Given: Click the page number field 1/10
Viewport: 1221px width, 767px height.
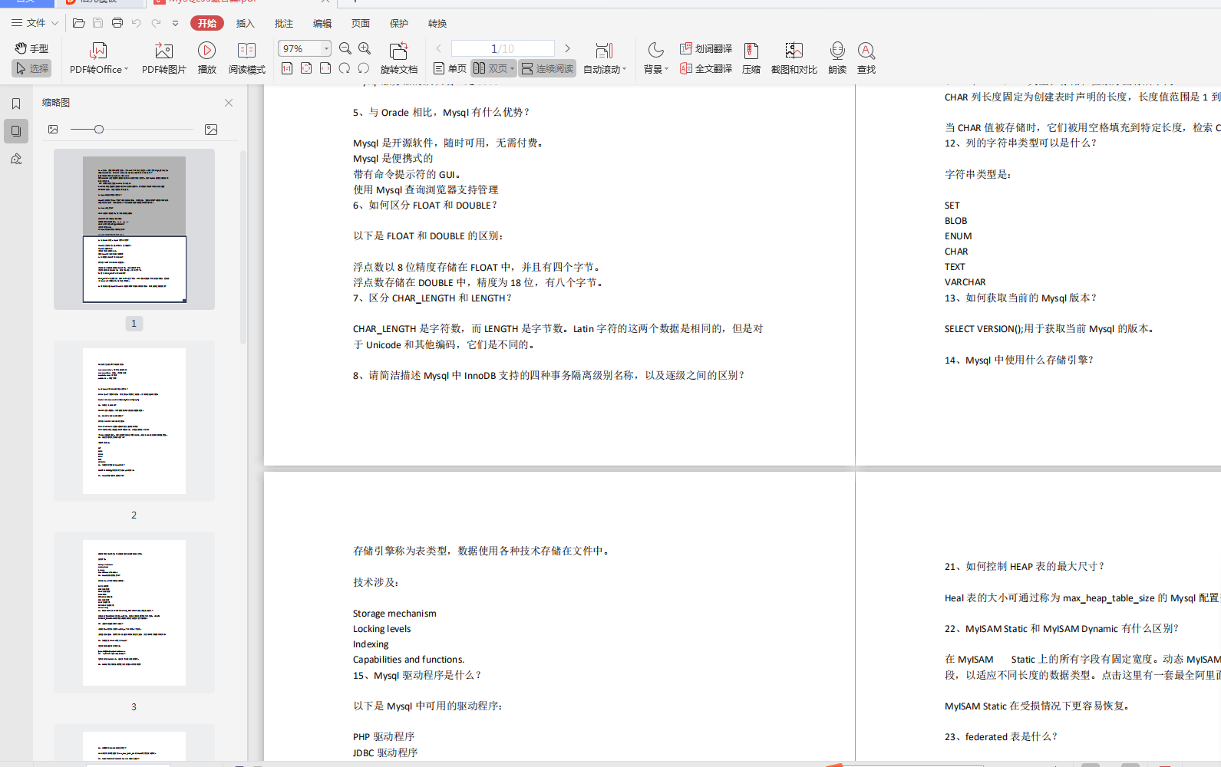Looking at the screenshot, I should tap(503, 48).
